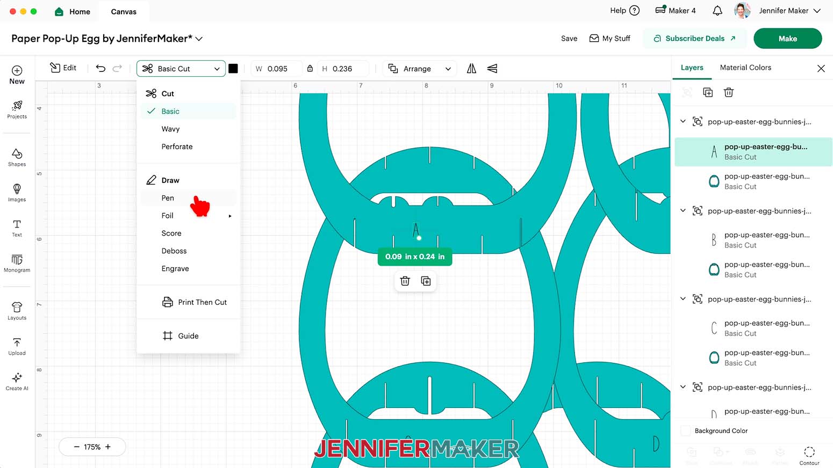
Task: Open Create AI tool
Action: click(17, 382)
